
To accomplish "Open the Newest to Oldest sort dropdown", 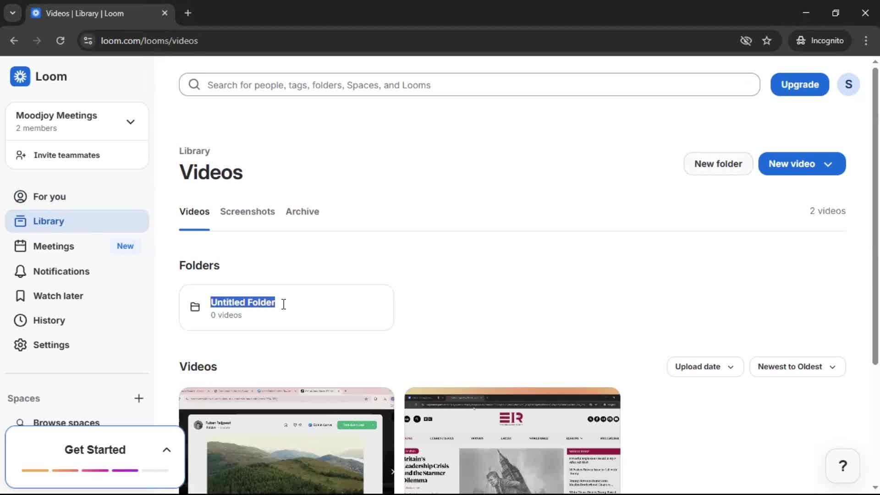I will pyautogui.click(x=797, y=367).
